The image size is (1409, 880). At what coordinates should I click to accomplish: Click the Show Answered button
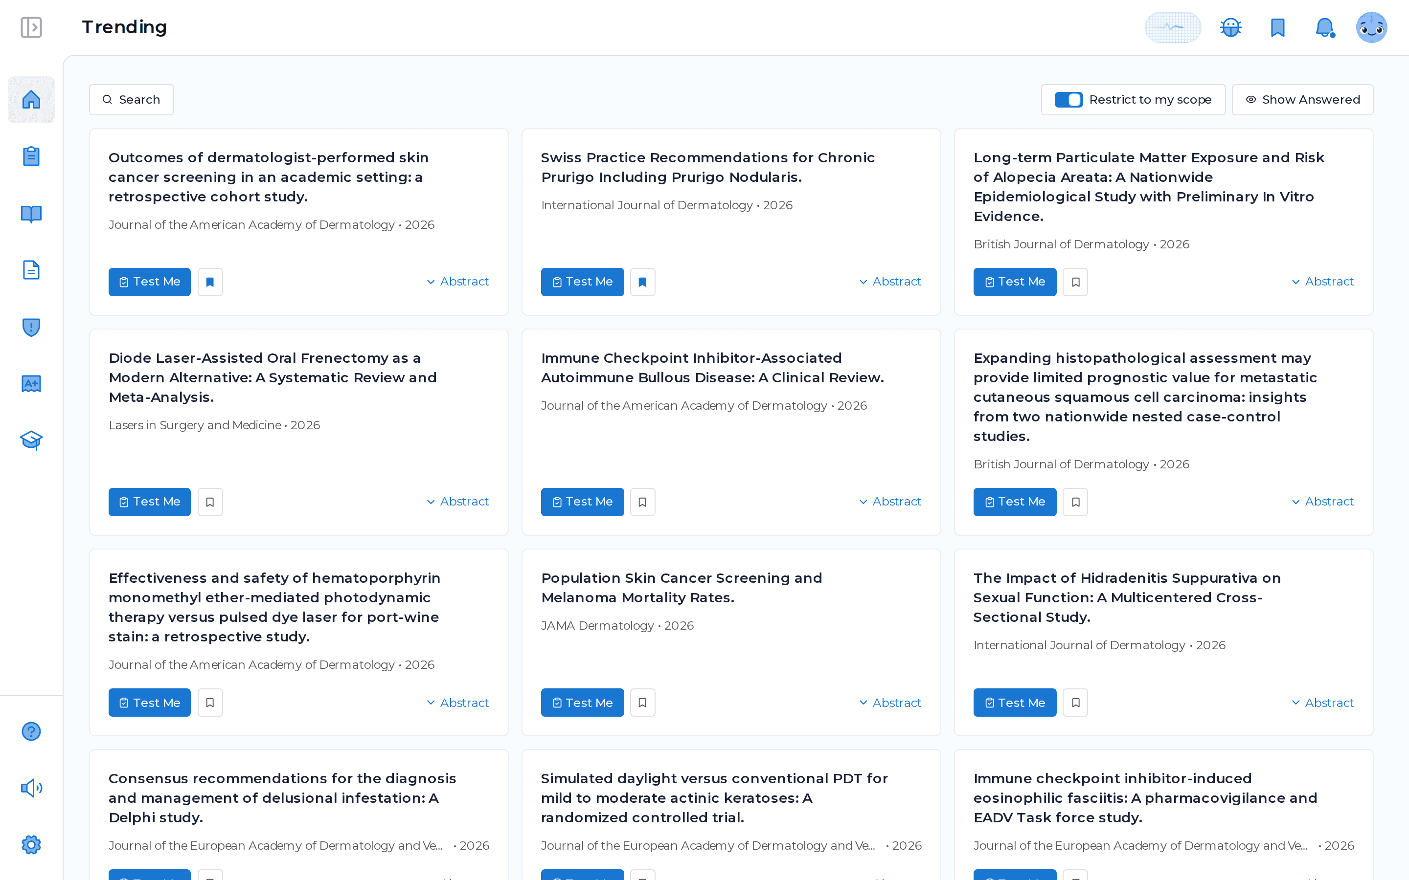(x=1302, y=100)
